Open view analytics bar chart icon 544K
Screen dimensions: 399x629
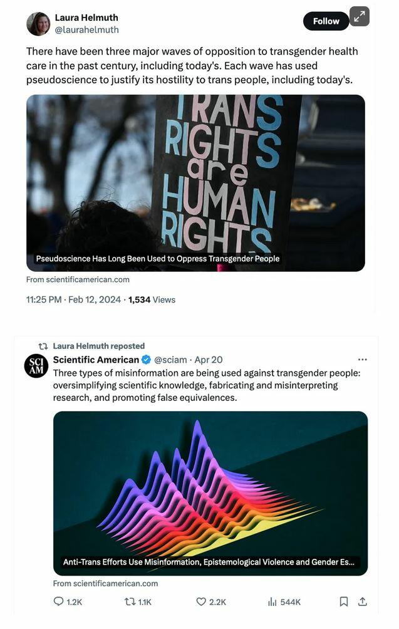pos(272,601)
